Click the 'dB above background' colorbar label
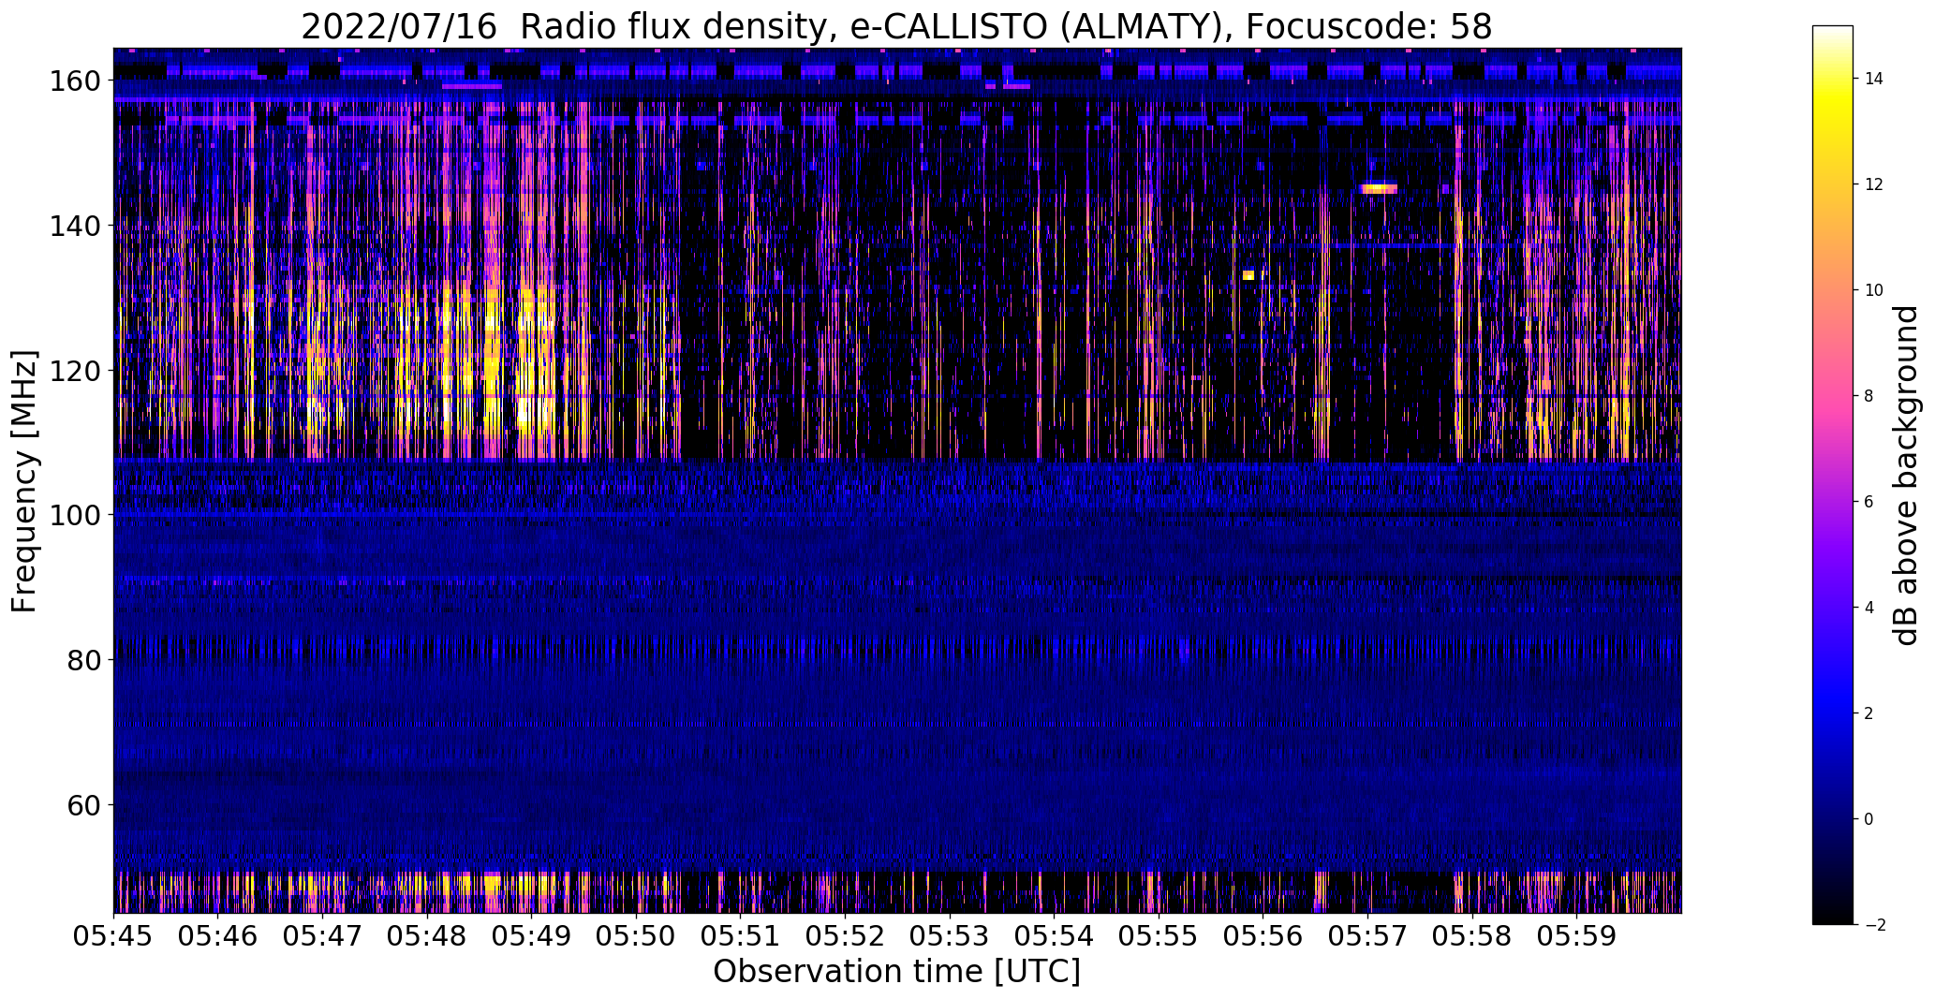The image size is (1935, 999). tap(1905, 476)
